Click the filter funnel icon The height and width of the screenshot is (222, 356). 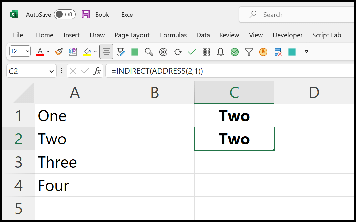click(x=249, y=52)
